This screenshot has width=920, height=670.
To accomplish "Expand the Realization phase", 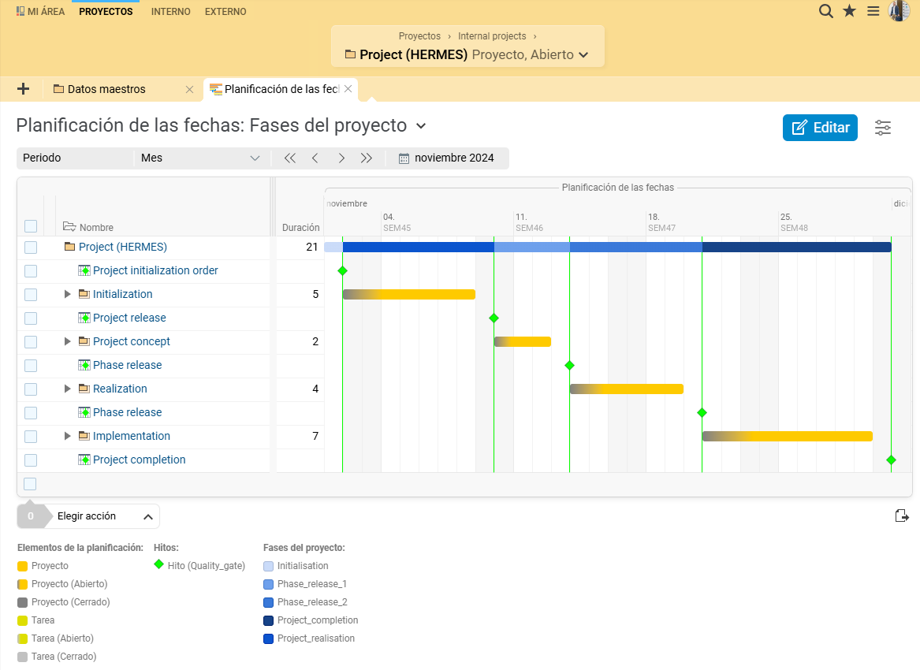I will click(68, 389).
